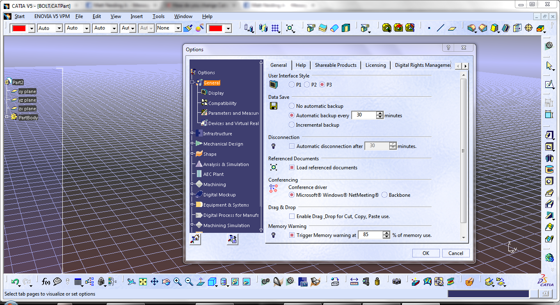
Task: Enable Incremental backup option
Action: point(292,125)
